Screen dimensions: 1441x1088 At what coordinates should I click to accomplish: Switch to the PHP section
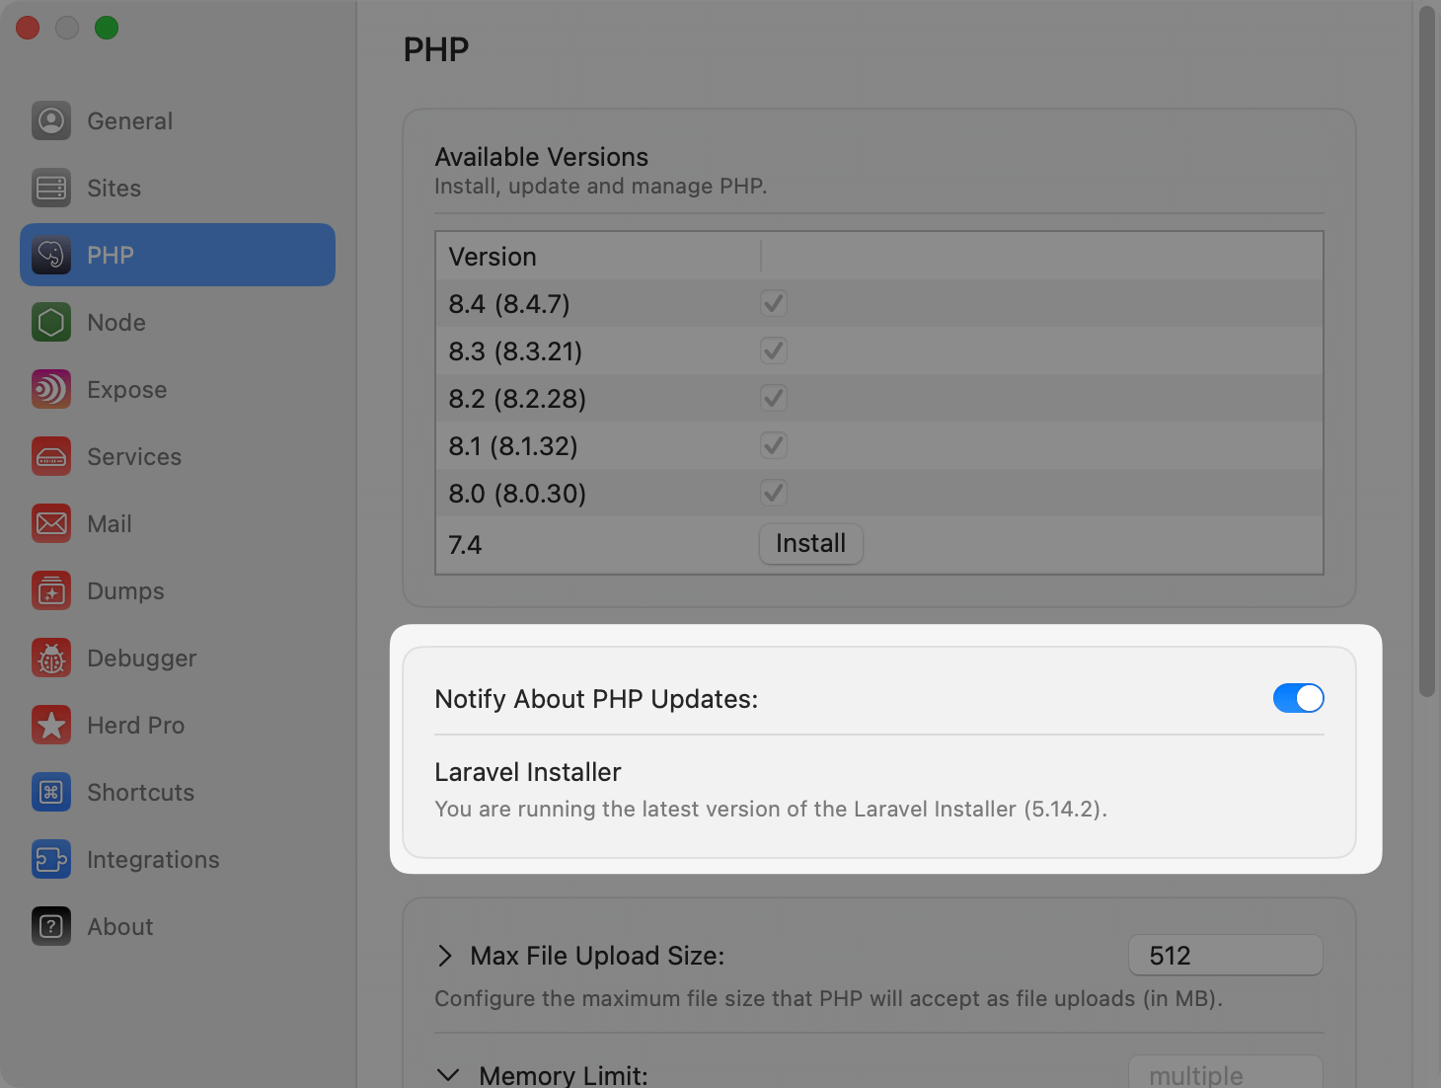(x=111, y=255)
